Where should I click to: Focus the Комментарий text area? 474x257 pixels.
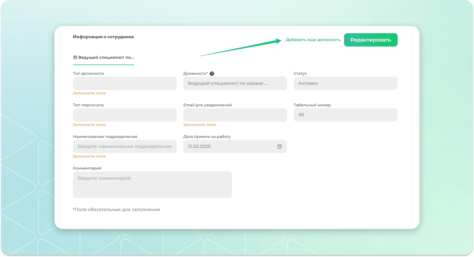pyautogui.click(x=152, y=185)
